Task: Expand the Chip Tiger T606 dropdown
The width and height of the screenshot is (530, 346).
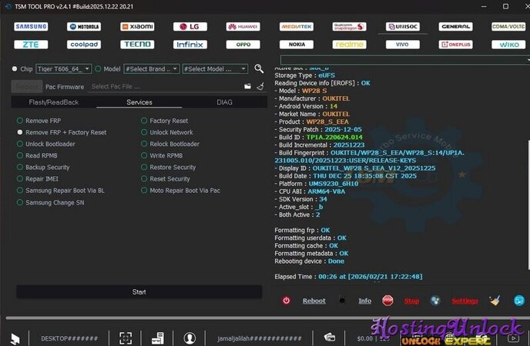Action: 63,68
